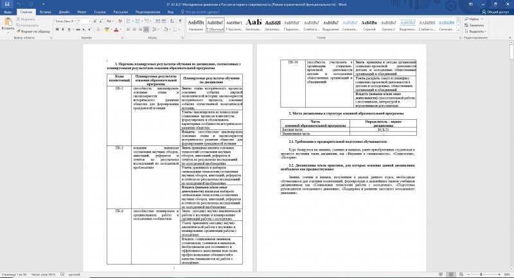Open the font color dropdown arrow
The image size is (514, 278).
point(120,29)
